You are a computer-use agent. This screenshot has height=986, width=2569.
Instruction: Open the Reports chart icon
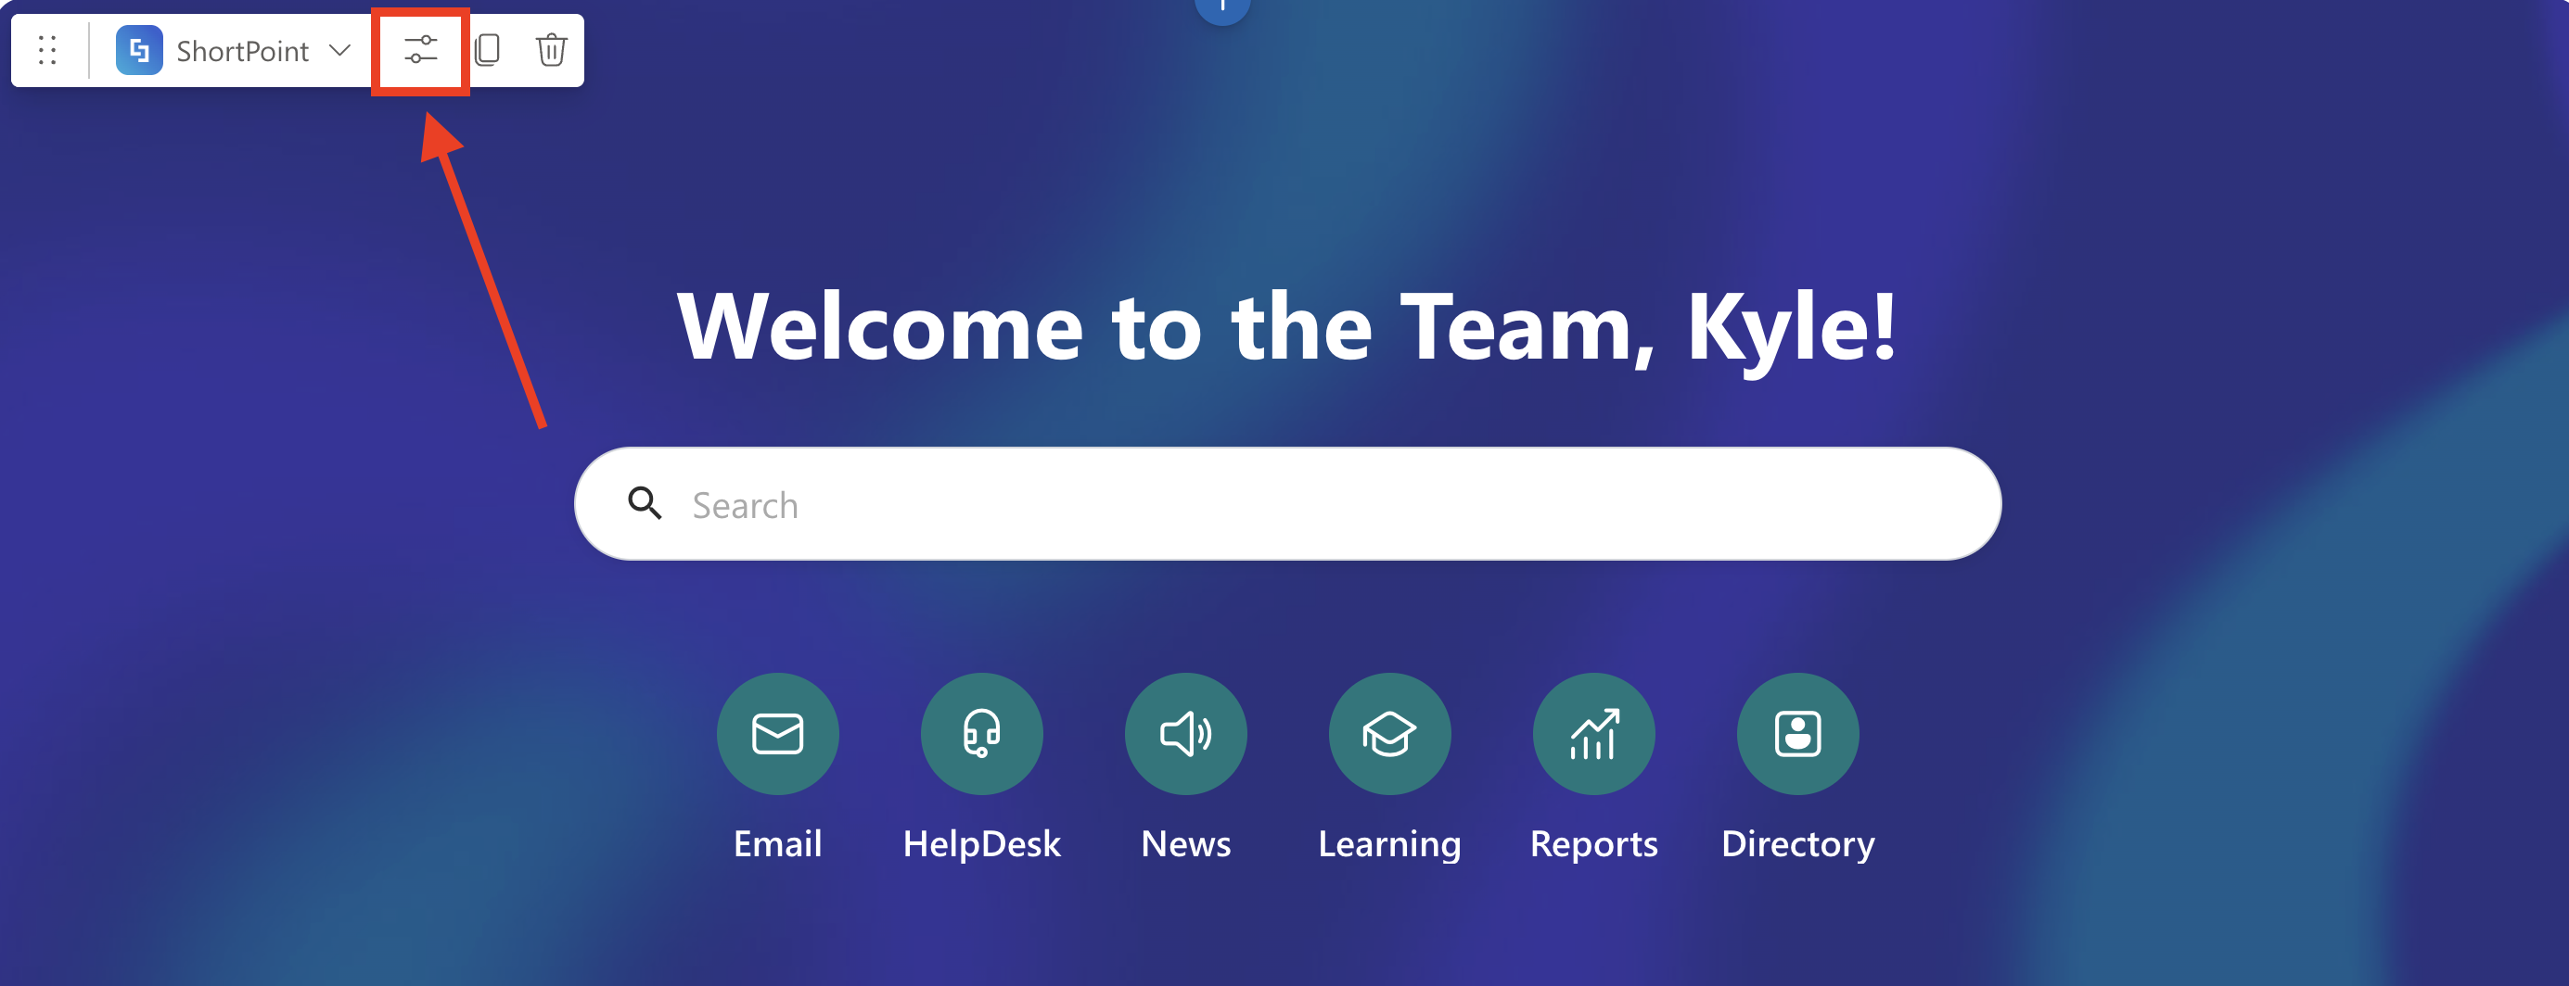[x=1593, y=734]
